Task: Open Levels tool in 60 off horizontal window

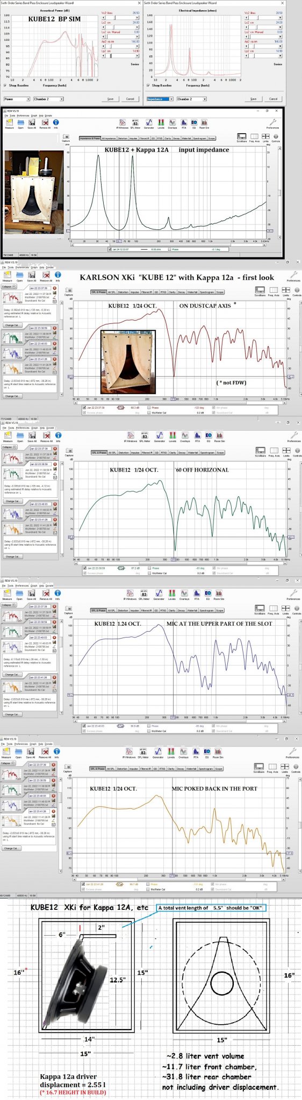Action: pyautogui.click(x=173, y=437)
